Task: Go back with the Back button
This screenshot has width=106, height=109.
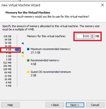Action: click(x=55, y=105)
